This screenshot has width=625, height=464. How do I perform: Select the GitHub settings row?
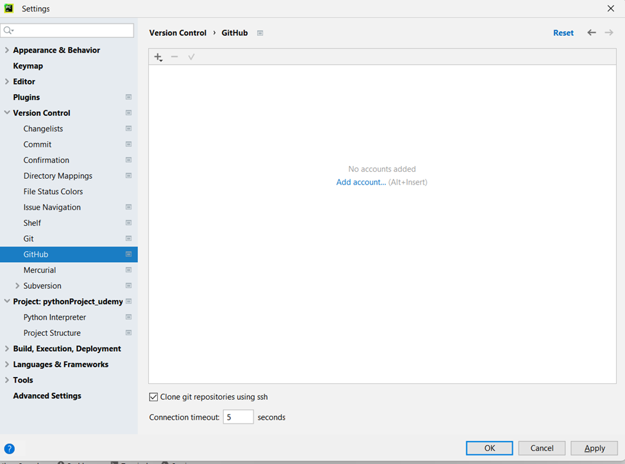point(69,254)
